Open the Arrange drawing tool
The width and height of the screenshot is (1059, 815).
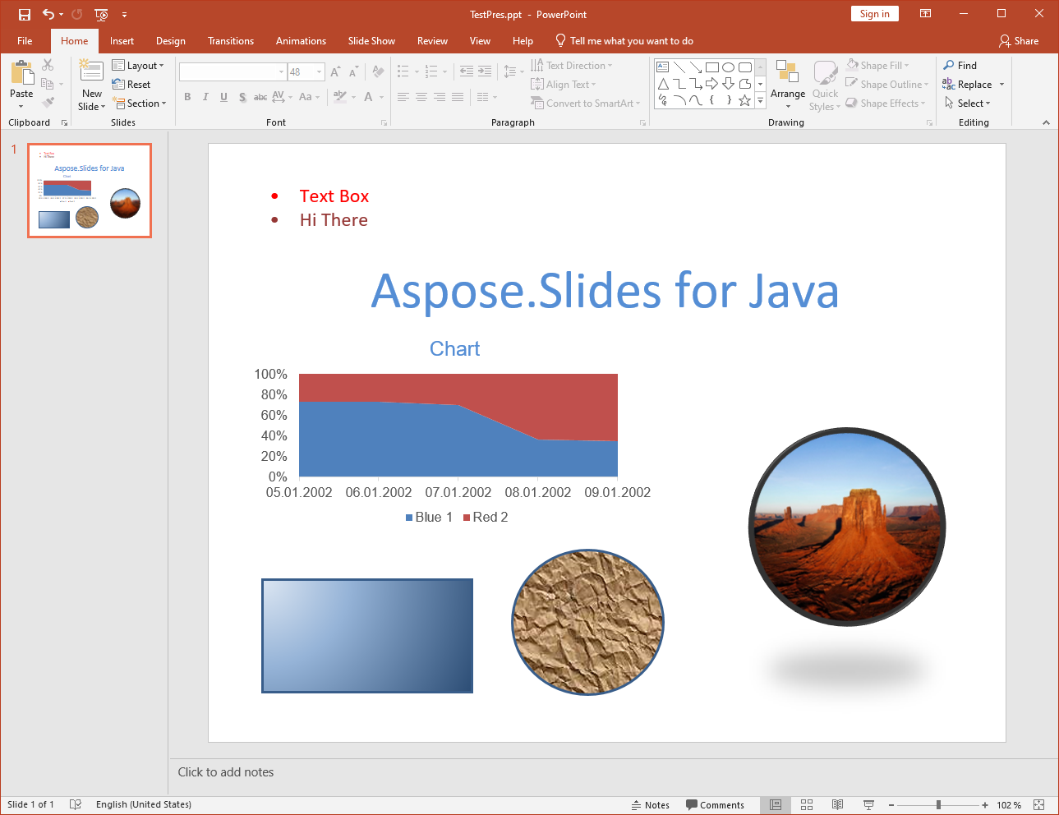(x=788, y=85)
